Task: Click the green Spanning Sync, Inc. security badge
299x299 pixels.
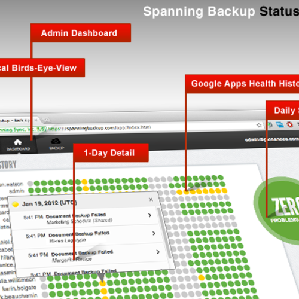Action: click(x=23, y=130)
